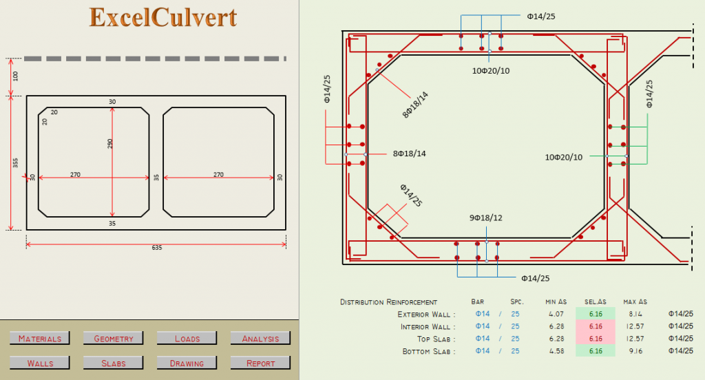705x380 pixels.
Task: Select Top Slab bar size Φ14
Action: point(483,338)
